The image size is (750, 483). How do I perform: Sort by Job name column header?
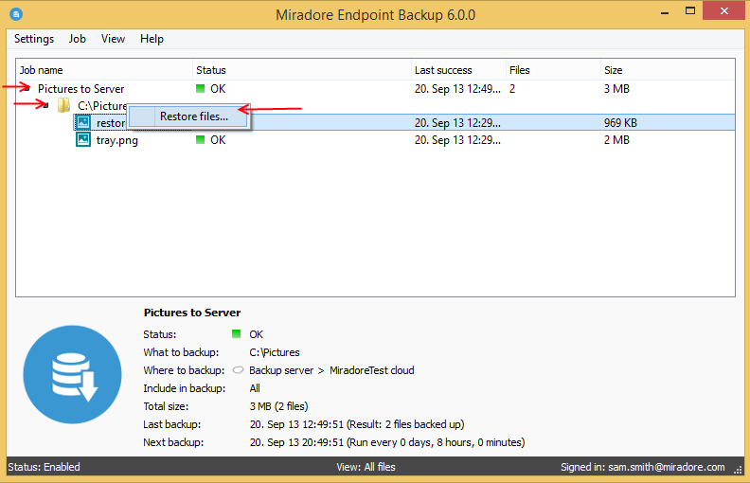pos(104,70)
